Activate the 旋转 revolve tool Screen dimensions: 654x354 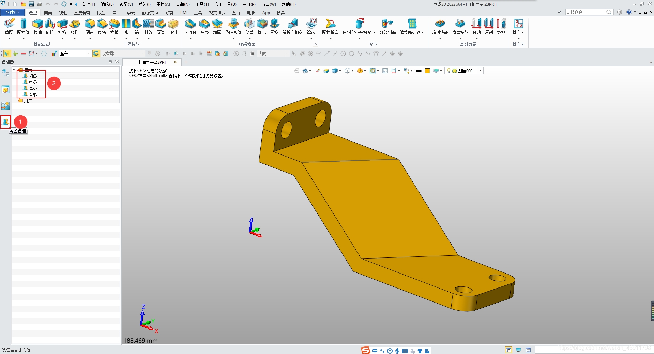[x=50, y=27]
